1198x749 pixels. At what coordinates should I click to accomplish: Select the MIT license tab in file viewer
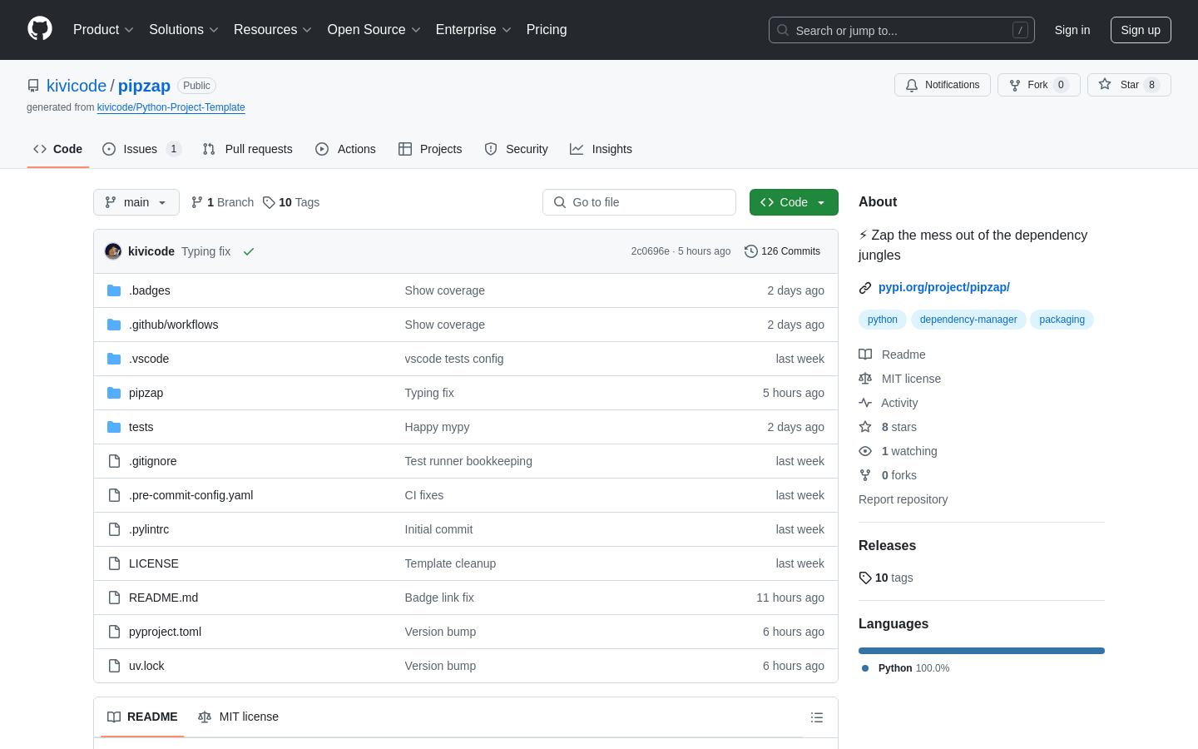pyautogui.click(x=238, y=717)
